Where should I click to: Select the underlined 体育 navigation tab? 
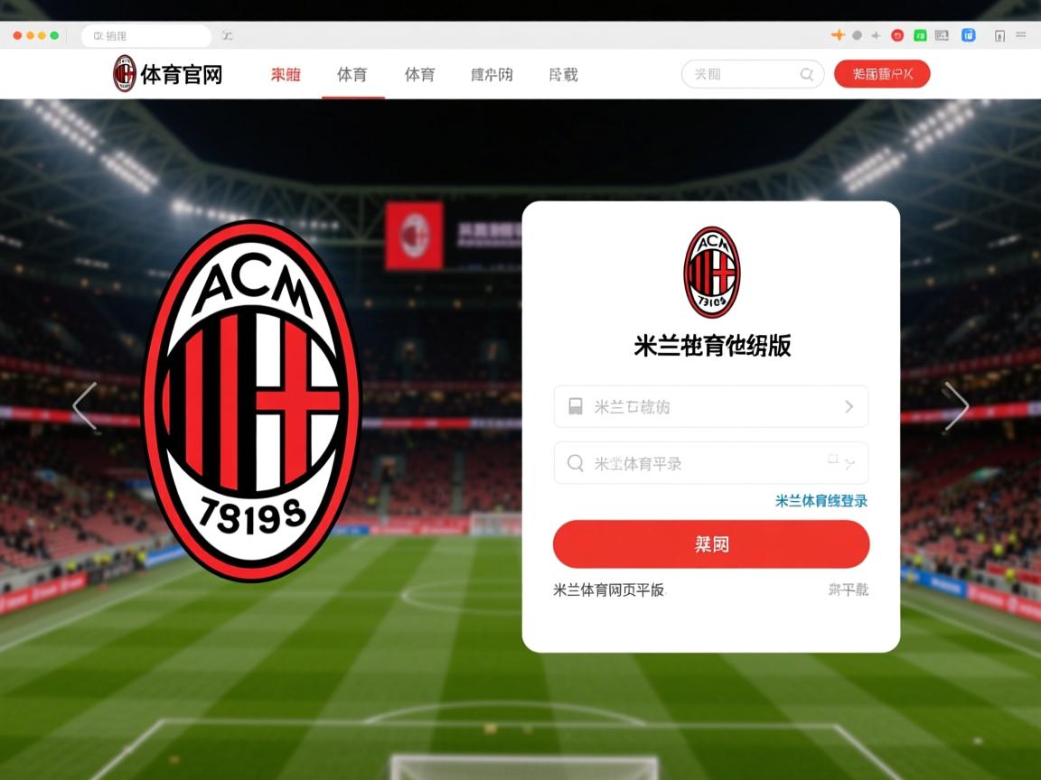coord(352,74)
